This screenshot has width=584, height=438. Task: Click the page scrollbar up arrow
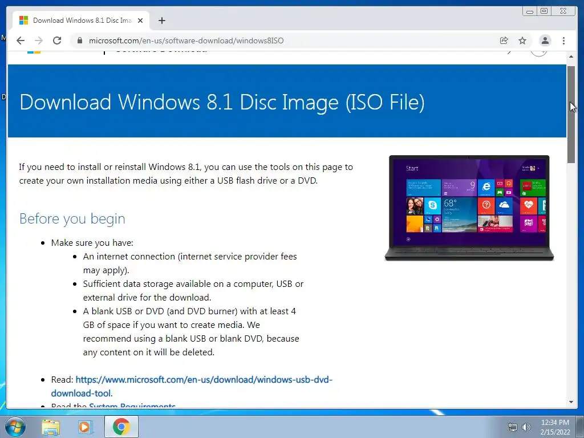point(571,56)
